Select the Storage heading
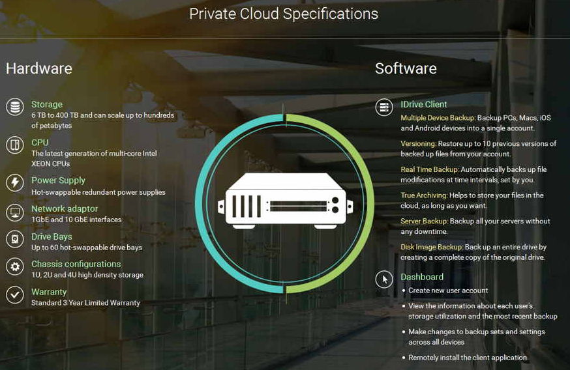This screenshot has height=370, width=570. [x=47, y=104]
